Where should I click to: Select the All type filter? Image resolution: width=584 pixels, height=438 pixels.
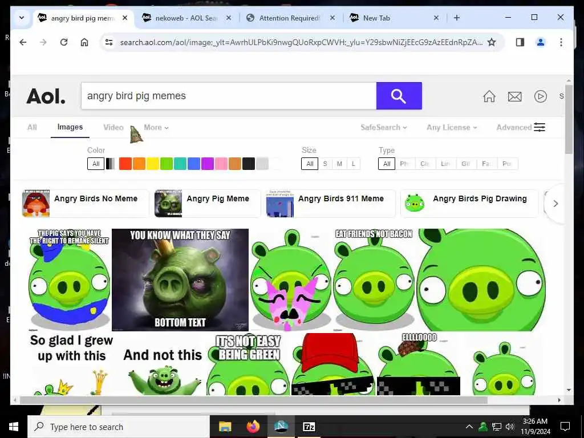pyautogui.click(x=387, y=164)
